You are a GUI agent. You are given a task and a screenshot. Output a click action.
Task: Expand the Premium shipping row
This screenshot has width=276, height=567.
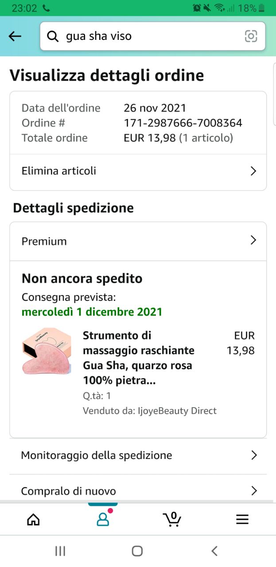(138, 241)
